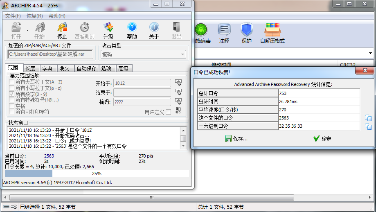
Task: Click scan virus (扫描病毒) bug icon in WinRAR
Action: click(201, 30)
